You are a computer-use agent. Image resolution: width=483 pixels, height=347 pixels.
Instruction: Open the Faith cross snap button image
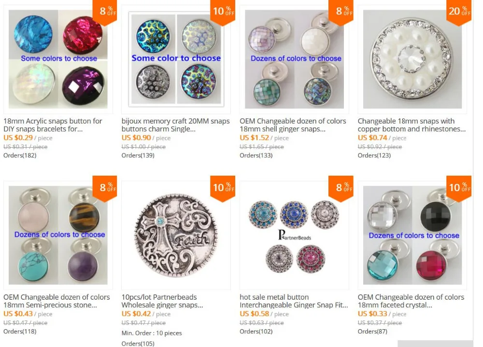click(176, 235)
